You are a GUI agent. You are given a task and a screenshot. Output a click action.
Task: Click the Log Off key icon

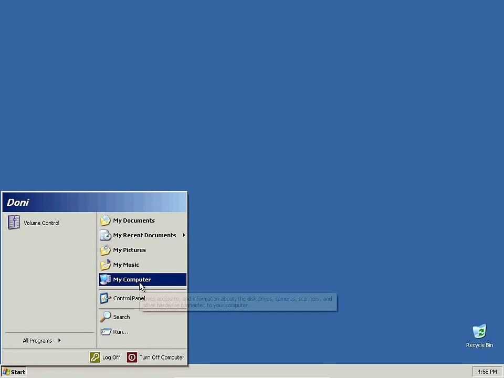tap(95, 357)
